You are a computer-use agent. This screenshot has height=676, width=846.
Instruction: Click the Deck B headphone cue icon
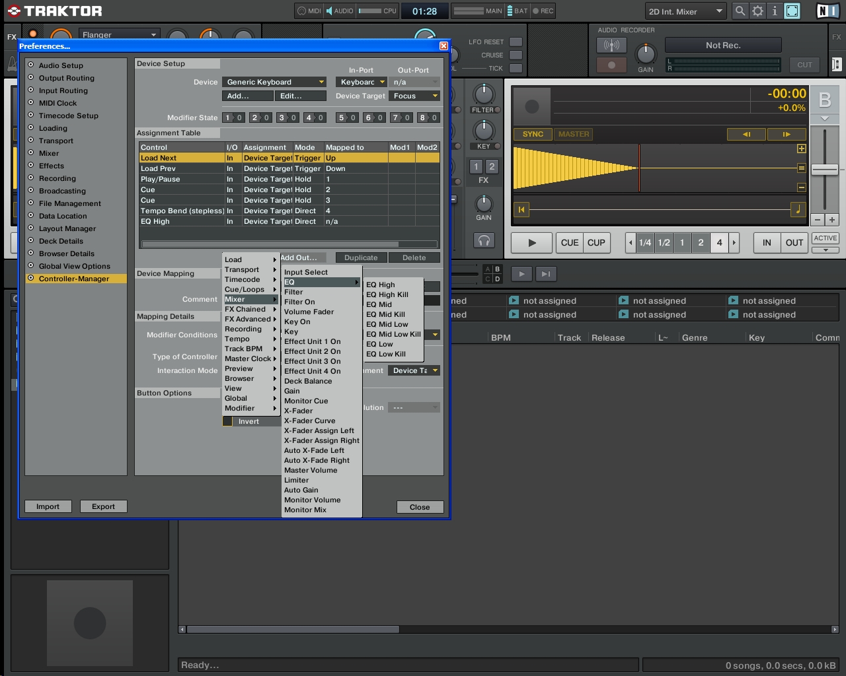484,240
